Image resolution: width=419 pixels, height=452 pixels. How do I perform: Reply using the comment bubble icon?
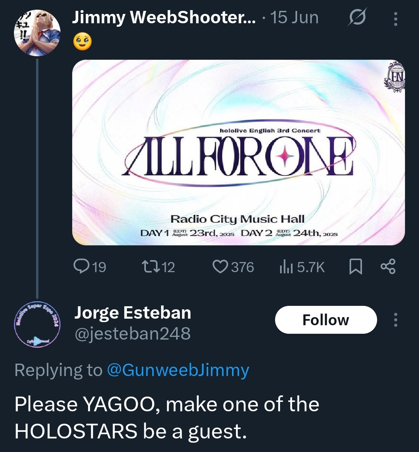[81, 267]
